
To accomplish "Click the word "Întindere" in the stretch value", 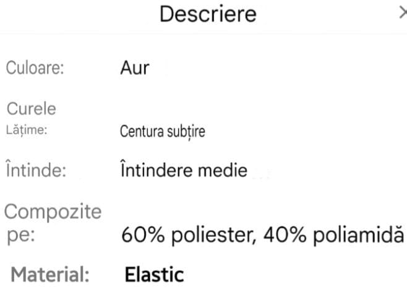I will coord(159,170).
